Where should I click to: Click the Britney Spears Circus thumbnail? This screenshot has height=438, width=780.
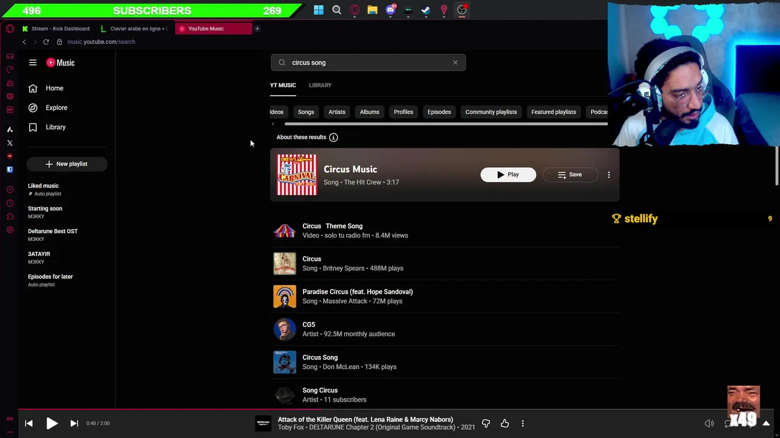285,263
